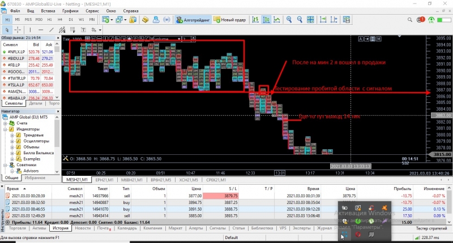The height and width of the screenshot is (243, 453).
Task: Click the connection level bar indicator
Action: [444, 20]
